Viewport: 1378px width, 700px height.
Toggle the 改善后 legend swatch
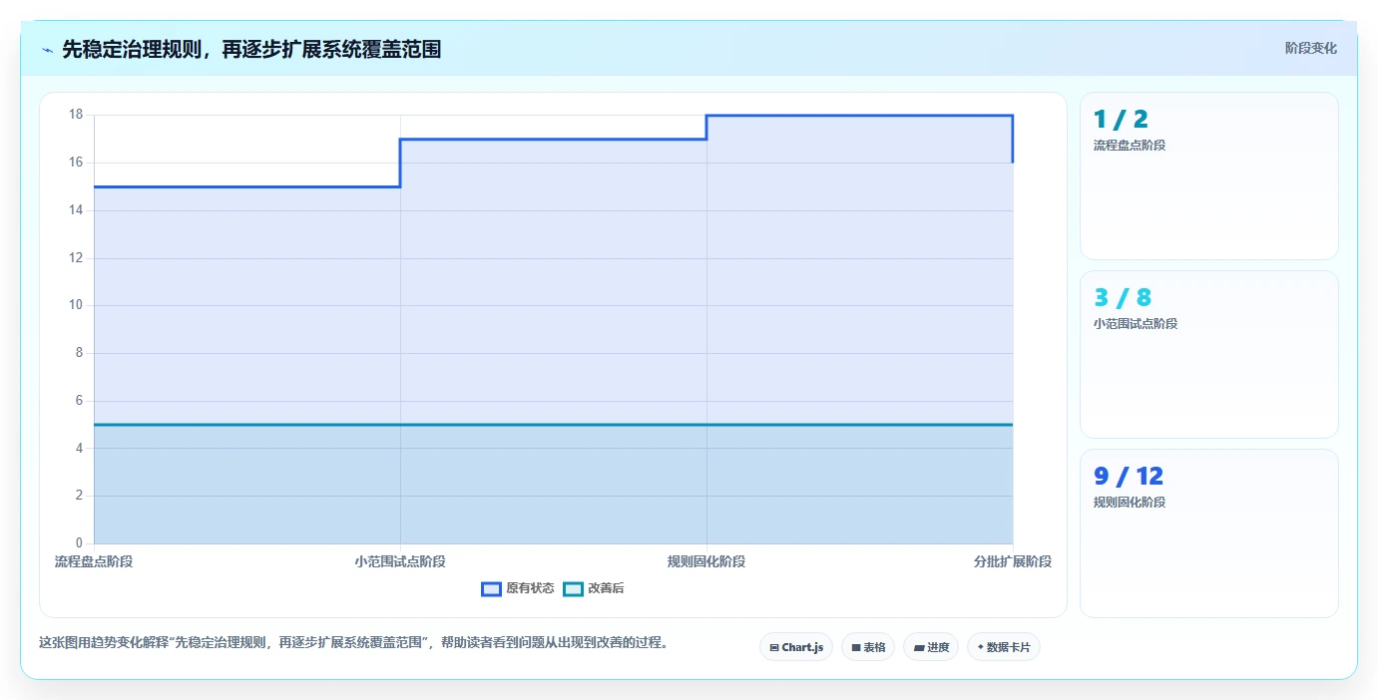pos(573,589)
